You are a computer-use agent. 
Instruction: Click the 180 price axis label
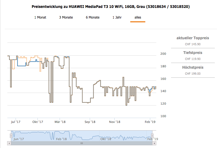(x=163, y=67)
